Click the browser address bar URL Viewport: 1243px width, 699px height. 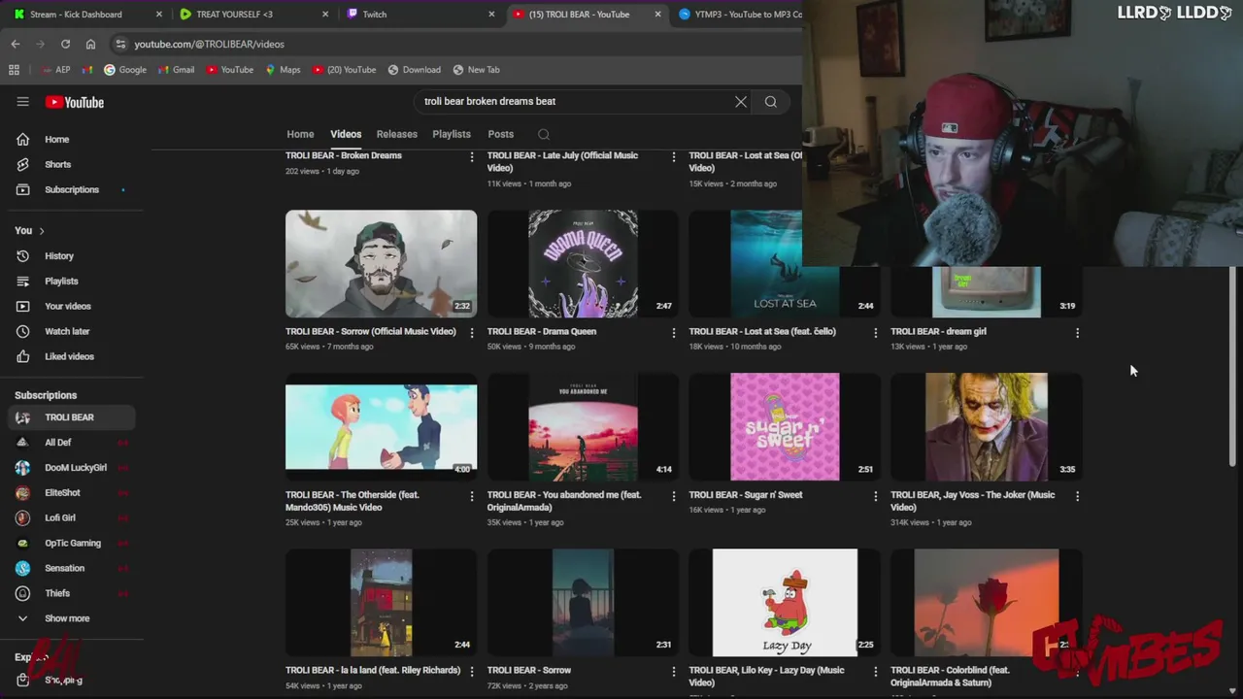click(209, 44)
